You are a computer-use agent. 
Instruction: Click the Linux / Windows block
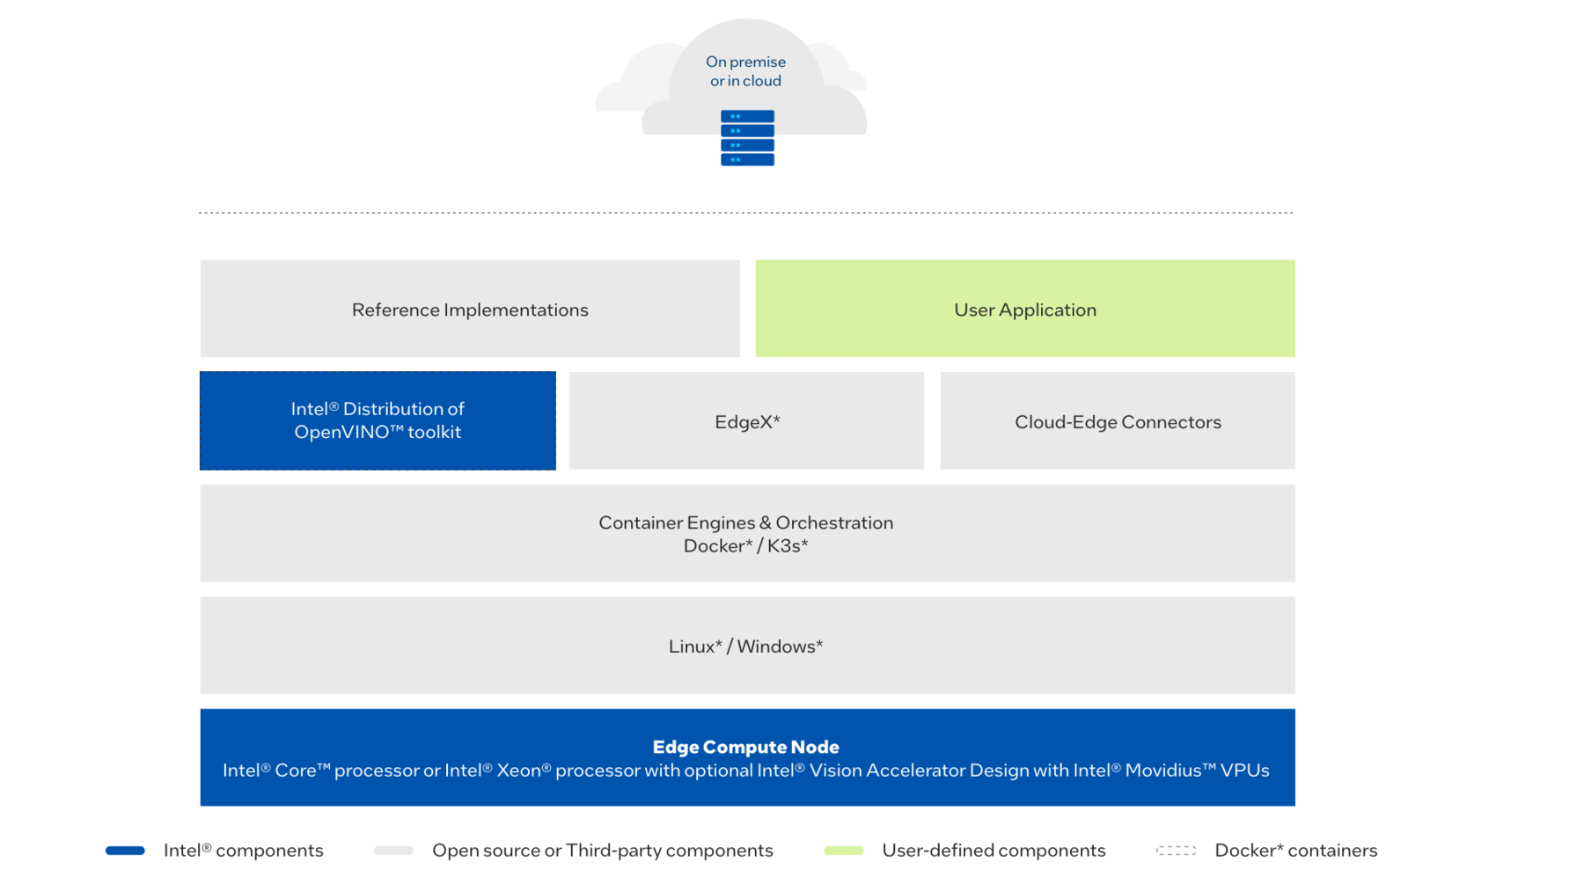(747, 646)
